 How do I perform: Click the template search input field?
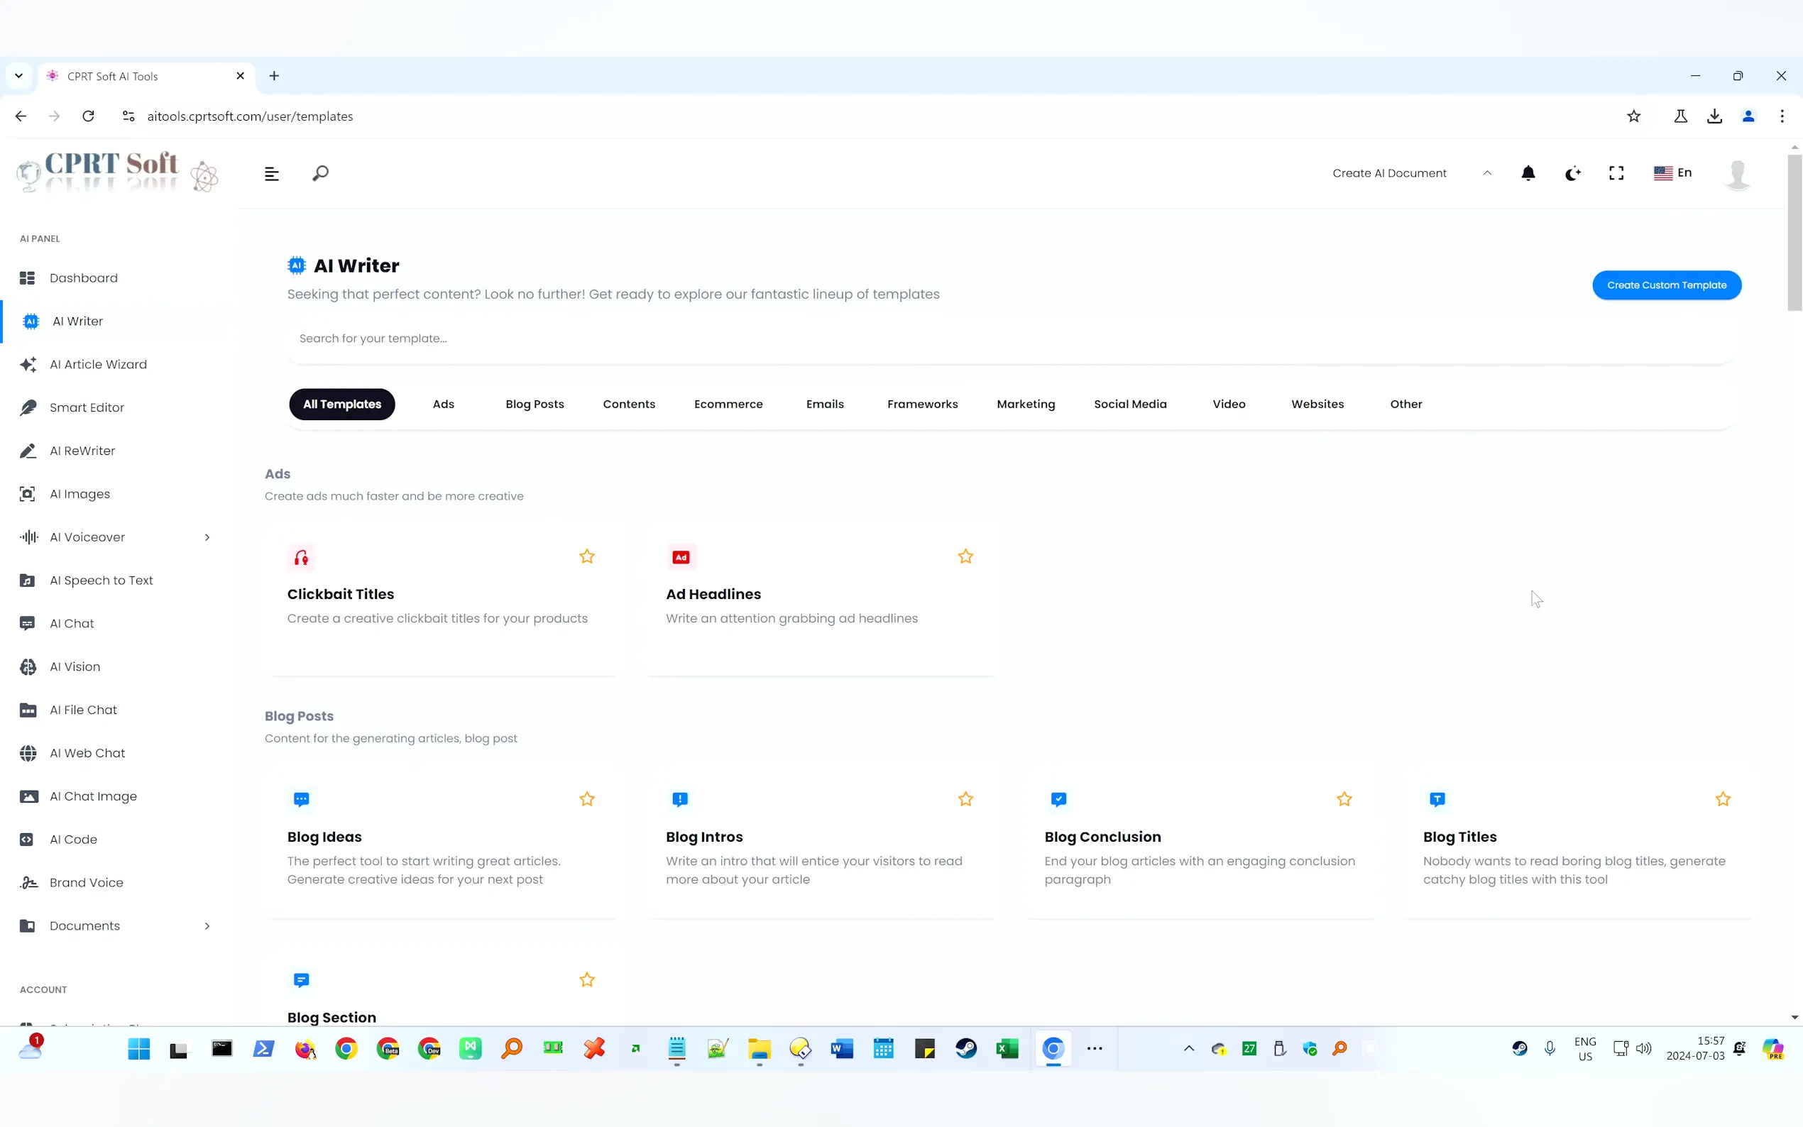(1010, 339)
